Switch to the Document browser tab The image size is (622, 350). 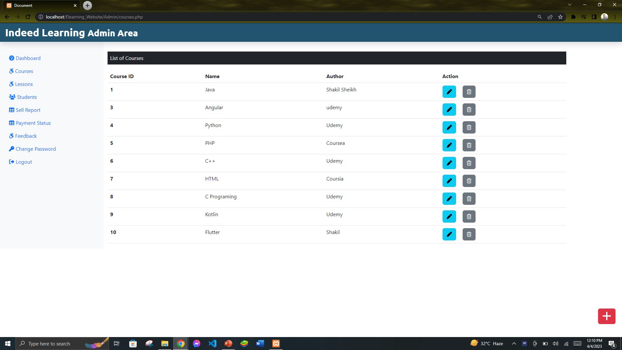pyautogui.click(x=39, y=5)
